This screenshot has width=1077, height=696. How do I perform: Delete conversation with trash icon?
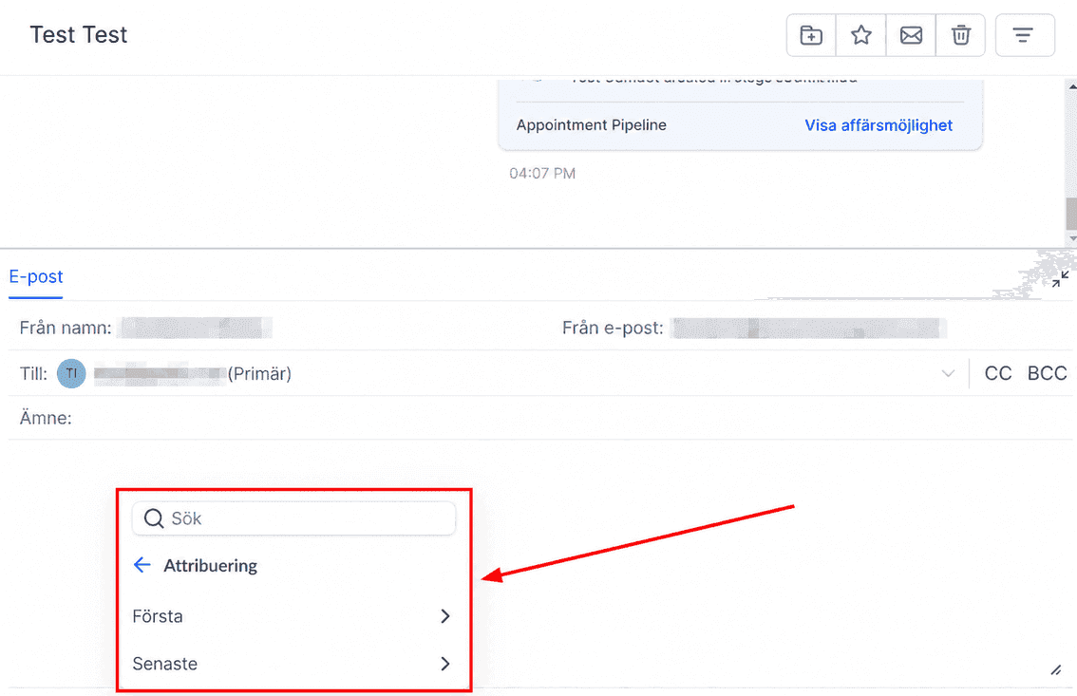pyautogui.click(x=960, y=35)
